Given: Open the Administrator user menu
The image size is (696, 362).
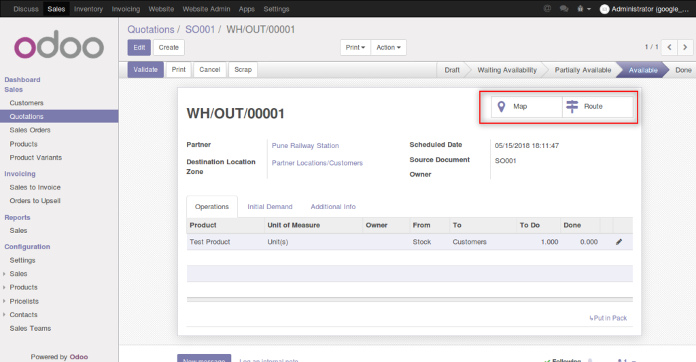Looking at the screenshot, I should [x=644, y=9].
